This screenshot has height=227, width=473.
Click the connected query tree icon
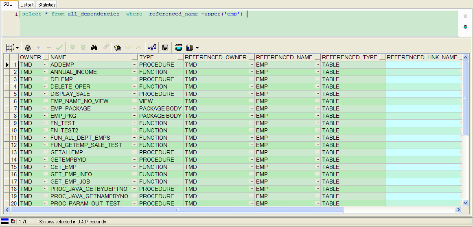point(152,48)
